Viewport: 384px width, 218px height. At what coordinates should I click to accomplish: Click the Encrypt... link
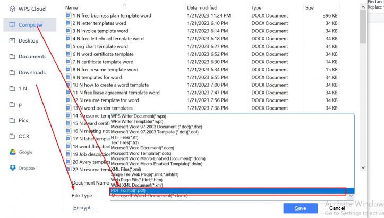[83, 208]
